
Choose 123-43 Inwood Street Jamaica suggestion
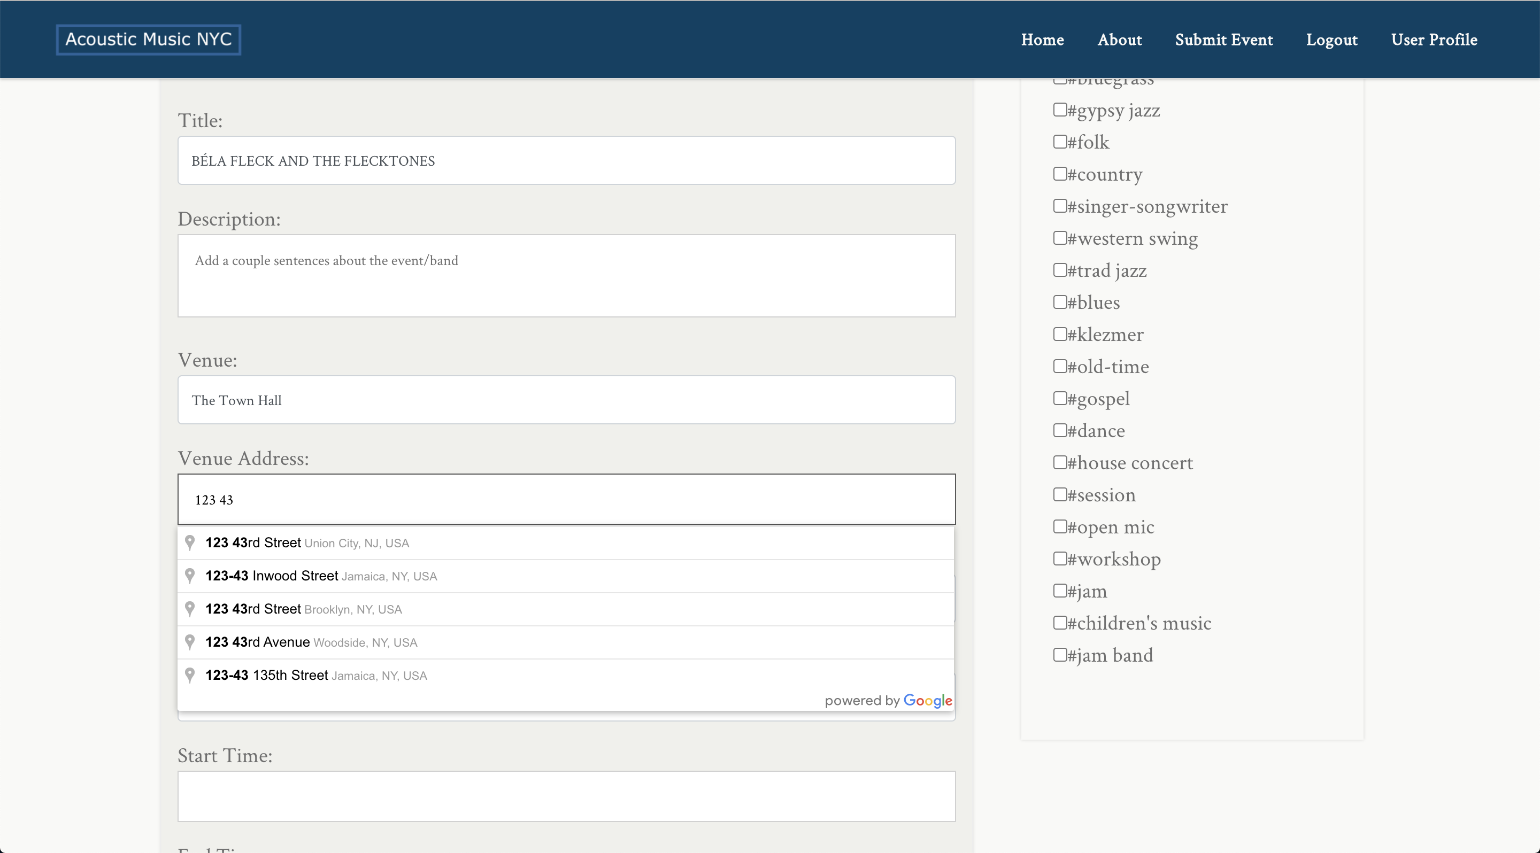pyautogui.click(x=565, y=576)
